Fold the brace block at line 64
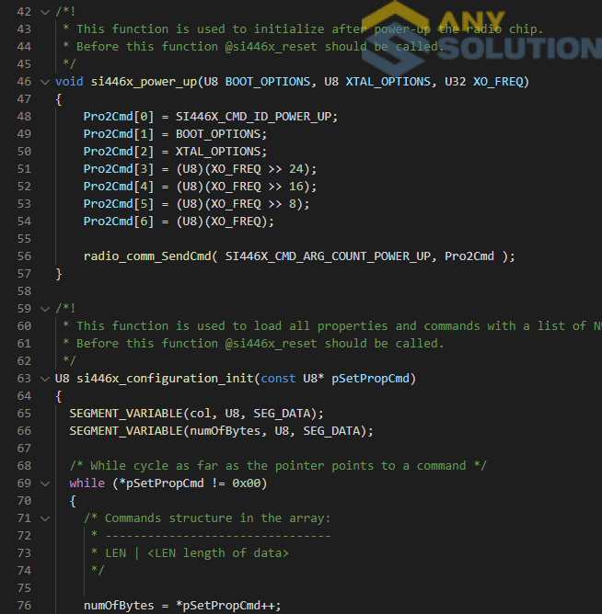The height and width of the screenshot is (614, 602). coord(44,395)
